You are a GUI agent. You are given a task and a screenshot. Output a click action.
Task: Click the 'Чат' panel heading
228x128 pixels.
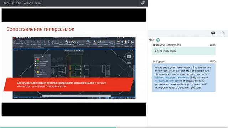(151, 40)
